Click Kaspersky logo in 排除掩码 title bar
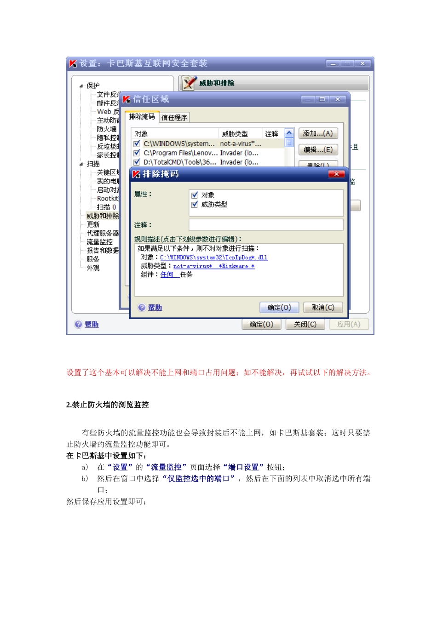 (x=136, y=174)
